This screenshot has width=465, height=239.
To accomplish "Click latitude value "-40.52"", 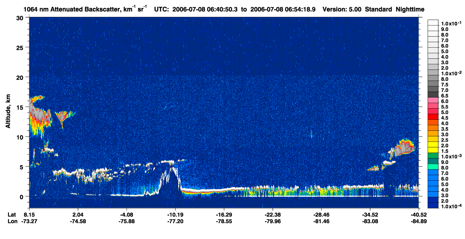I will click(x=418, y=215).
